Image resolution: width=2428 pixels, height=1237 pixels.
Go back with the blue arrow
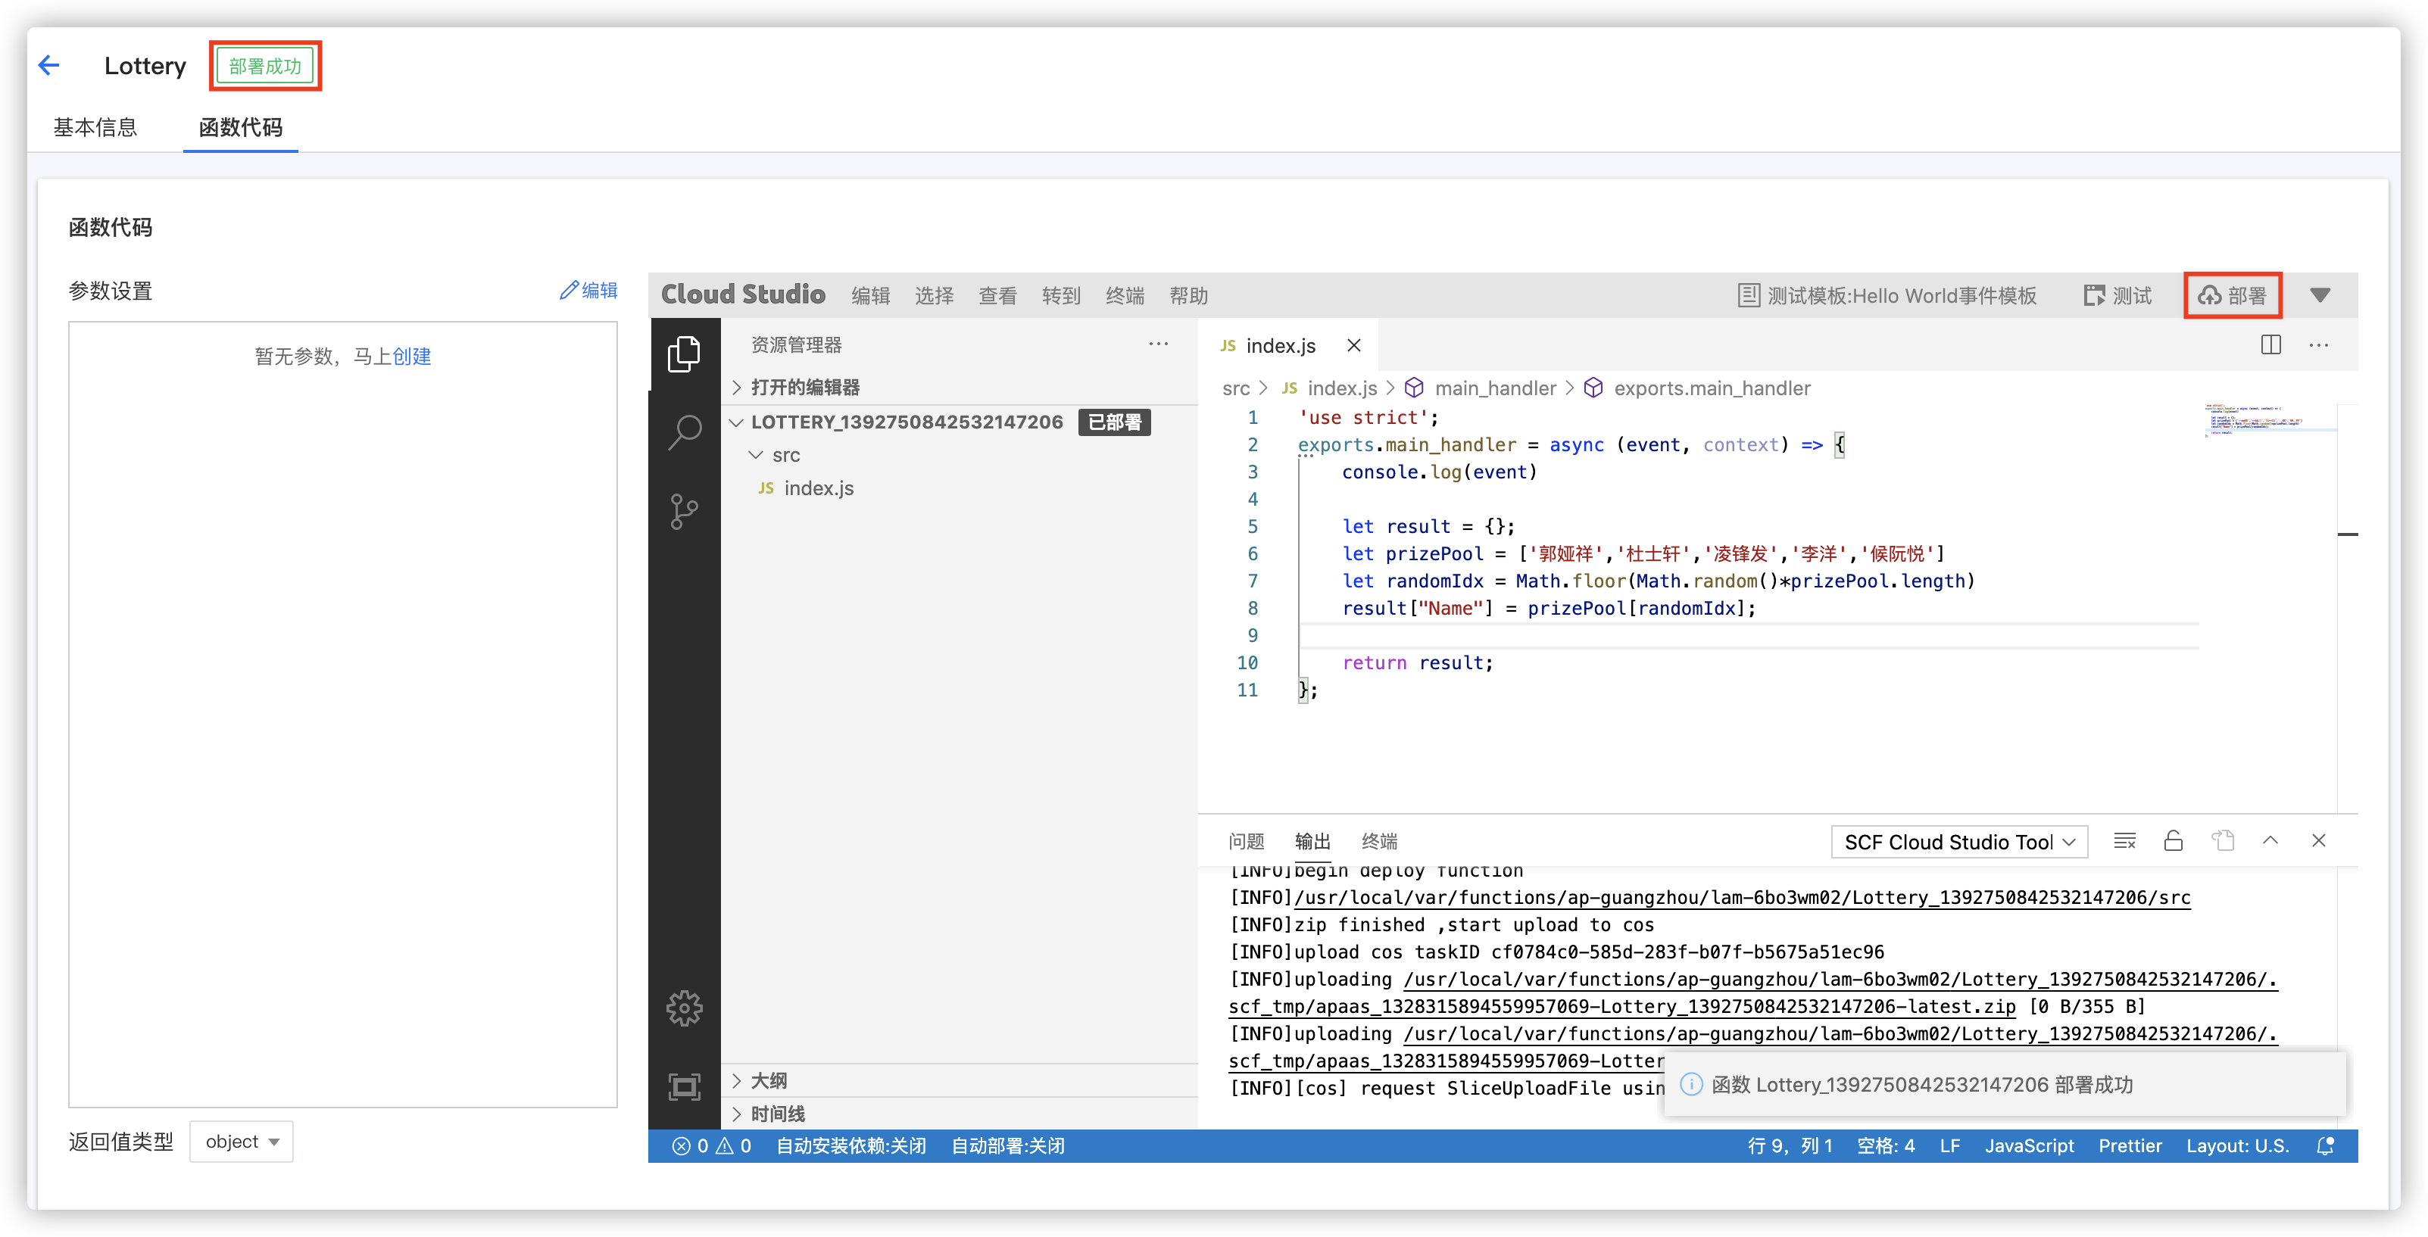click(x=49, y=65)
